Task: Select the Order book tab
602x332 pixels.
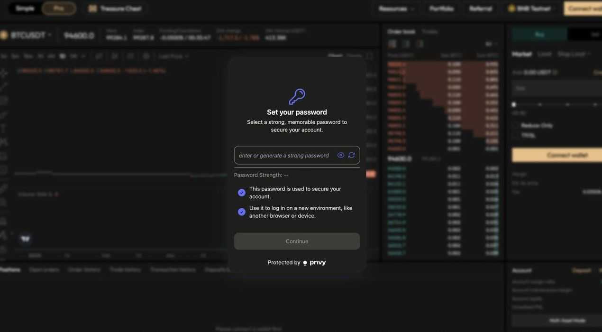Action: click(401, 31)
